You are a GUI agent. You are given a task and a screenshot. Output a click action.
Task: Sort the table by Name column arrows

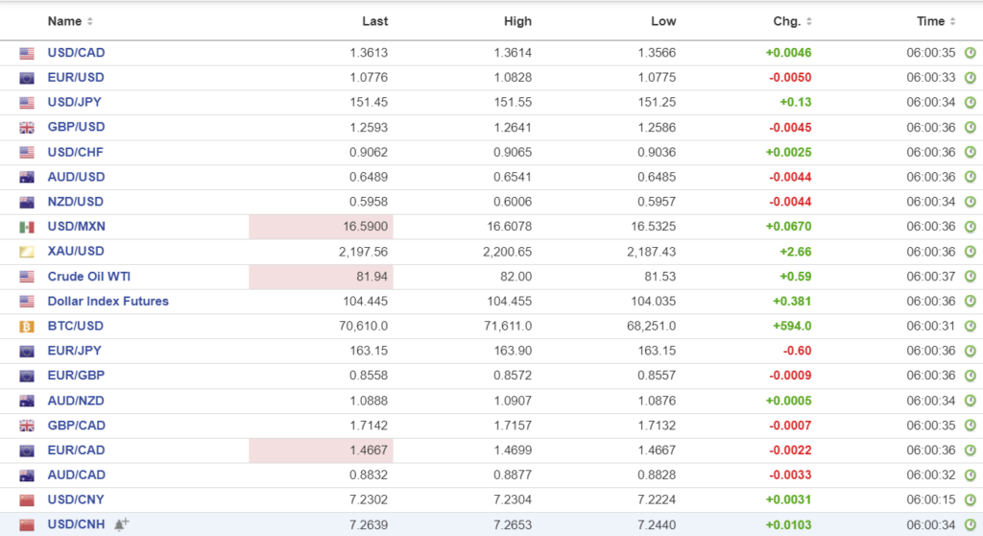point(90,21)
